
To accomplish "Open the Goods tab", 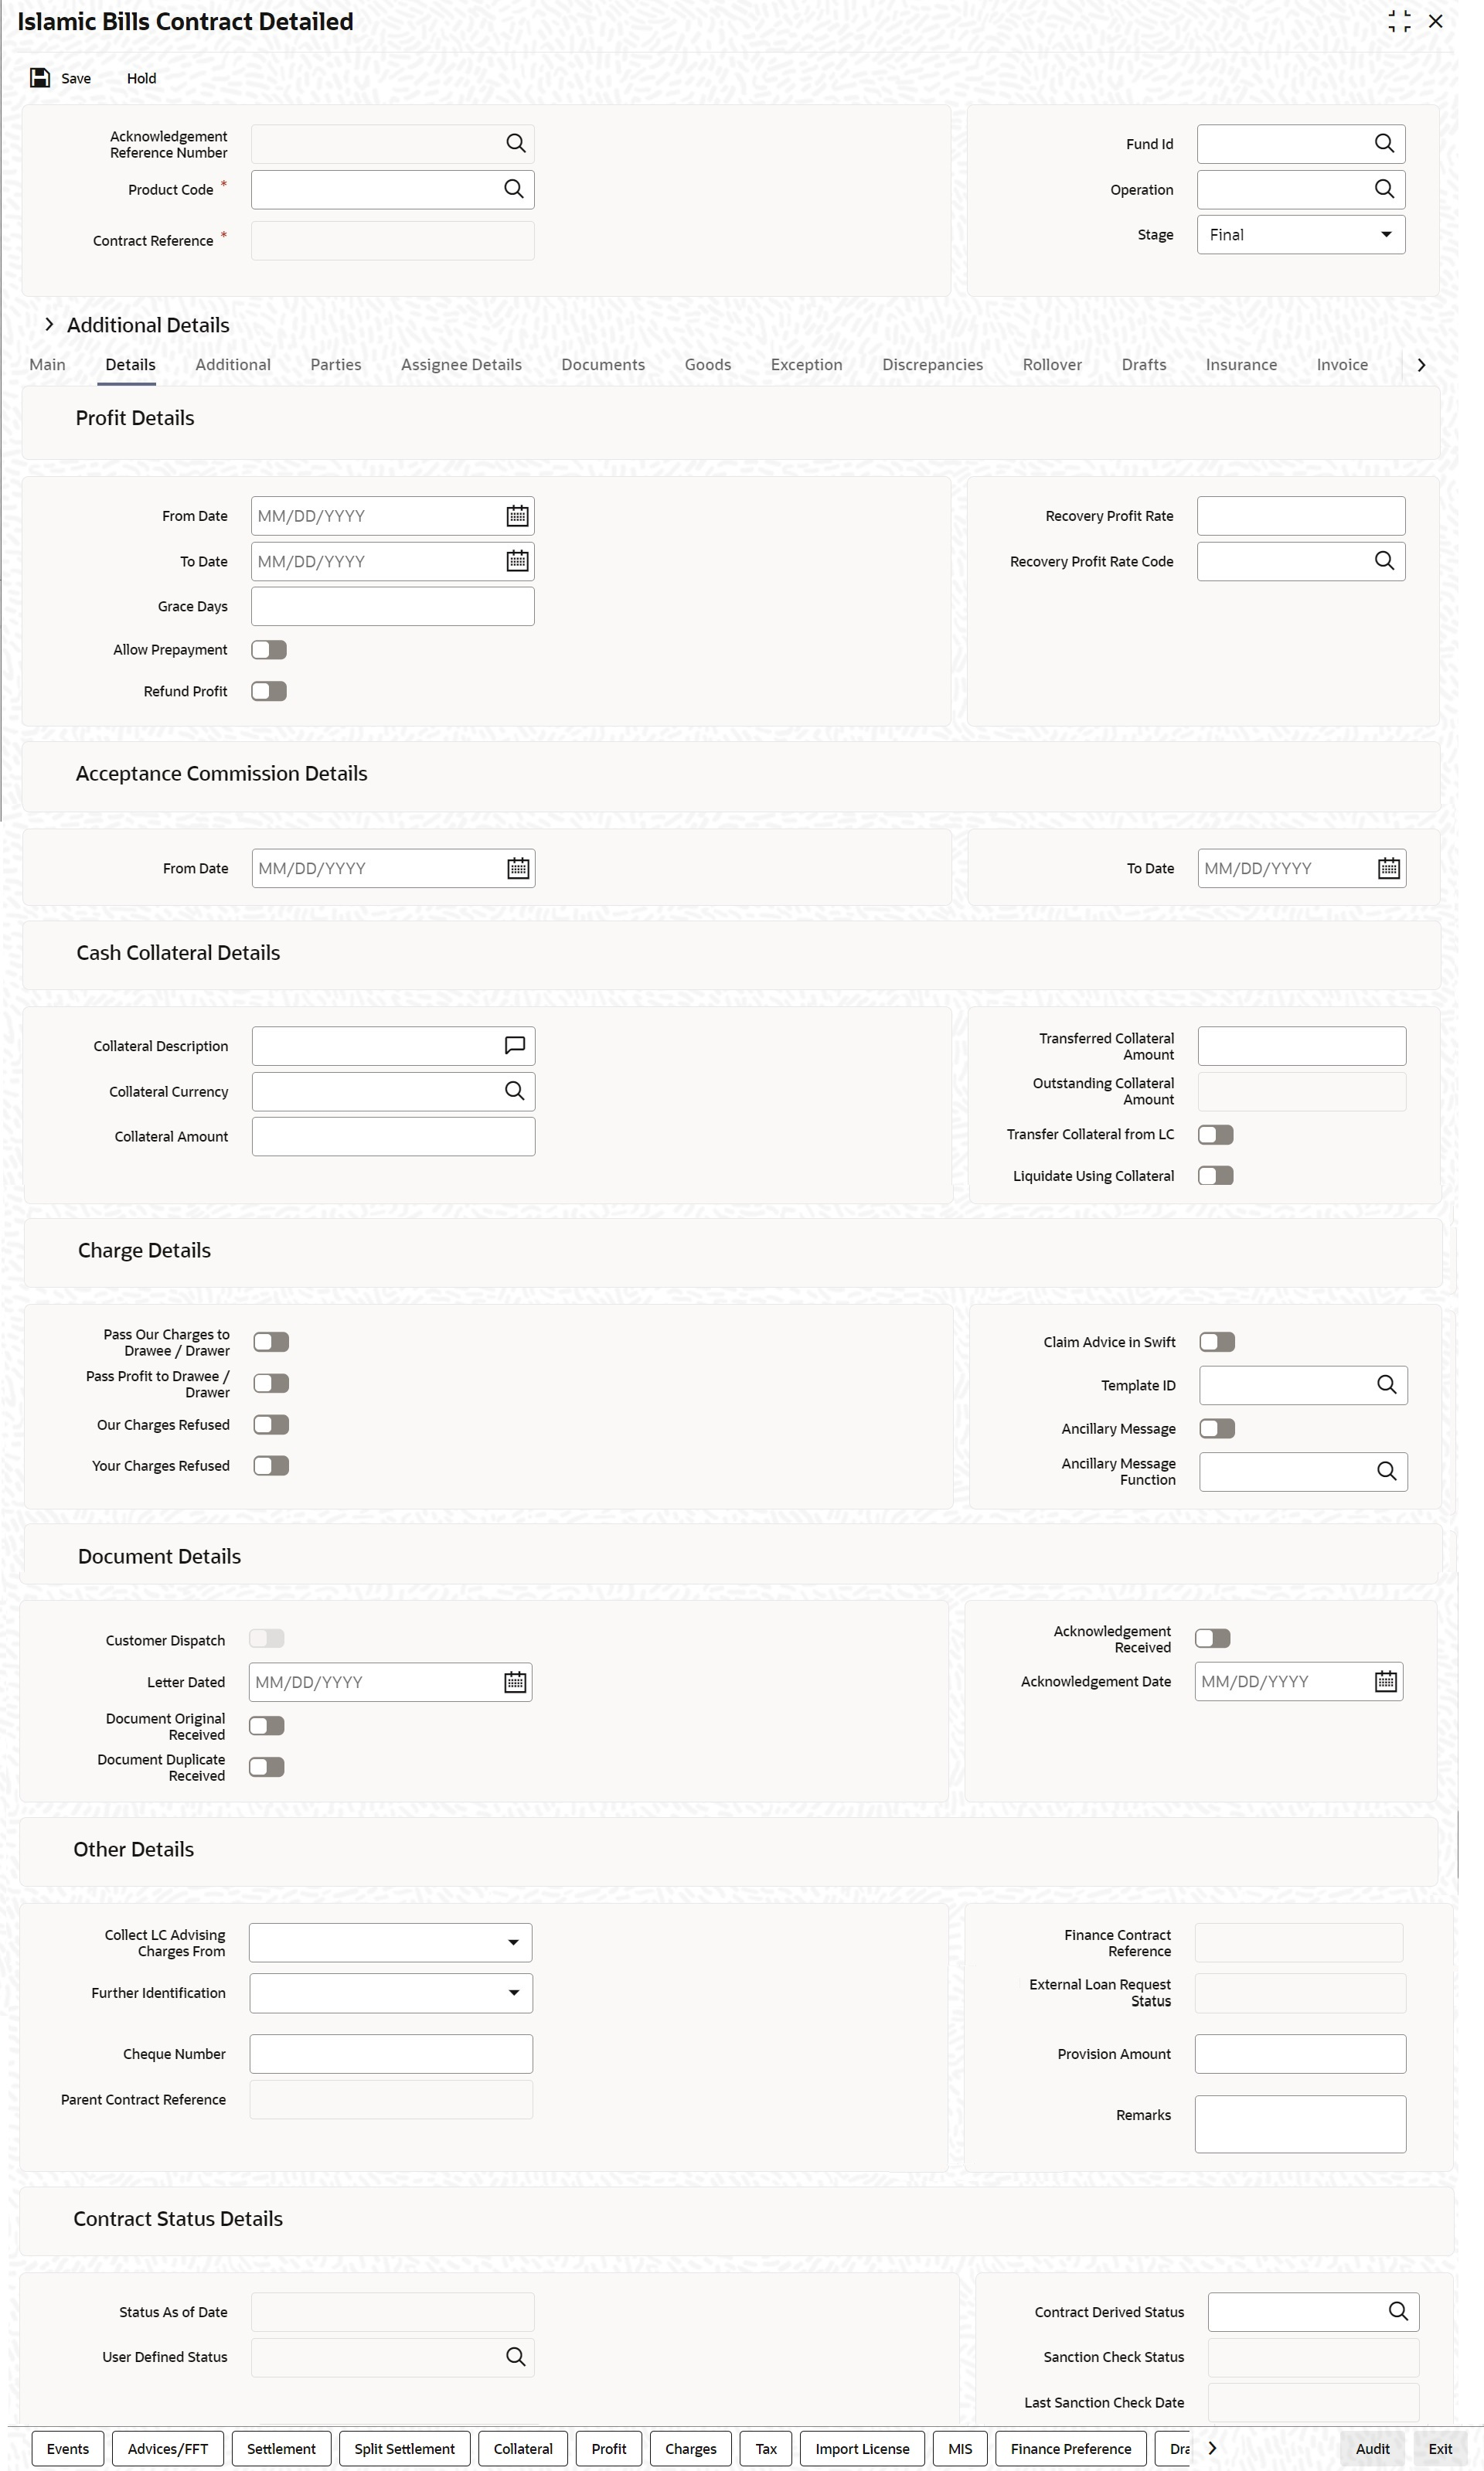I will (x=708, y=365).
